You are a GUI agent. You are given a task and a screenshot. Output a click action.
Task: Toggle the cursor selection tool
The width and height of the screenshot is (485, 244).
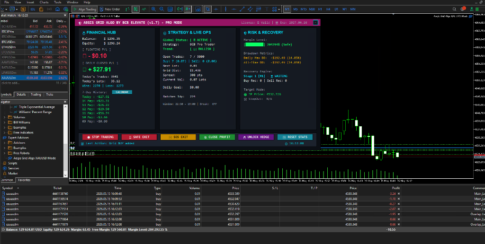click(x=207, y=9)
